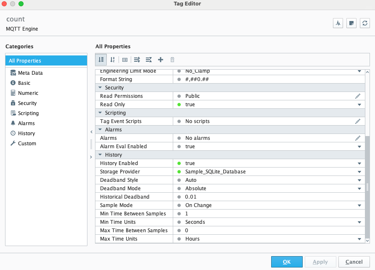This screenshot has width=375, height=270.
Task: Open Tag Event Scripts editor pencil
Action: 358,121
